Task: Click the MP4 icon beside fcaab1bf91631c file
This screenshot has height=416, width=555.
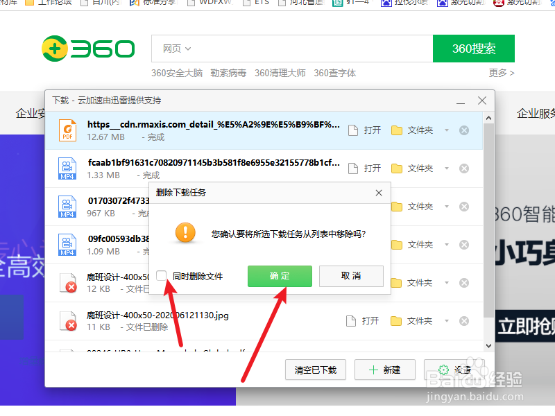Action: tap(67, 168)
